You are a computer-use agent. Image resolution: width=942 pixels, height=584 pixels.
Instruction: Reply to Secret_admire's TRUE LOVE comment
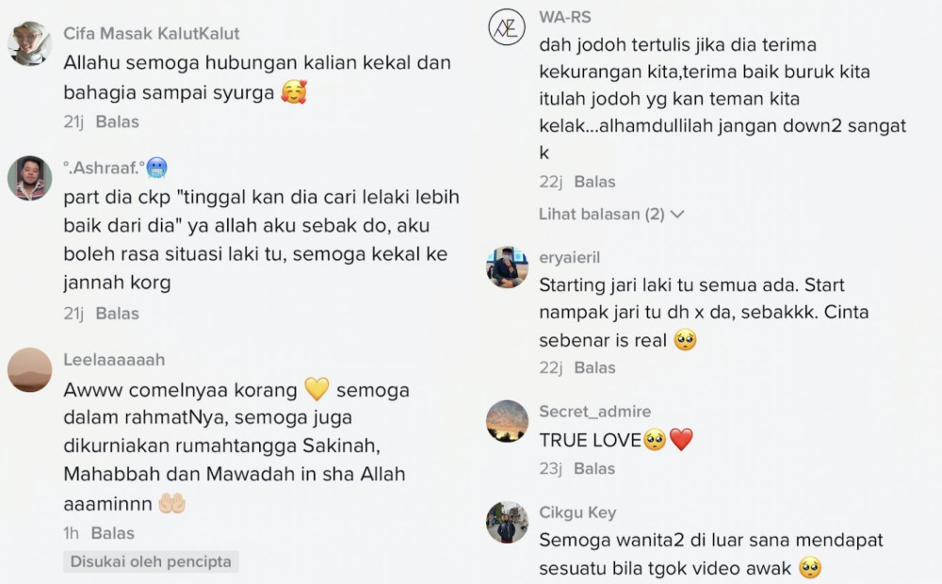[594, 468]
